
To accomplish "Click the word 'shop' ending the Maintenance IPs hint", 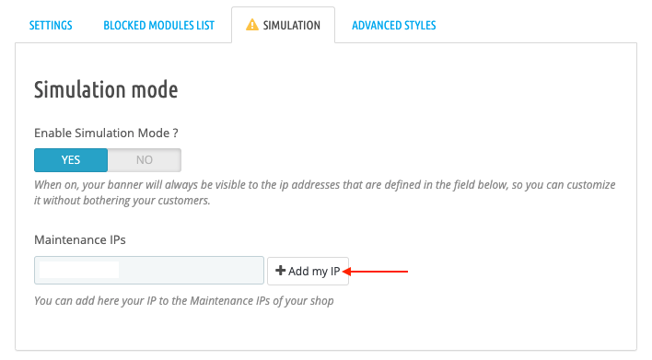I will pos(321,301).
